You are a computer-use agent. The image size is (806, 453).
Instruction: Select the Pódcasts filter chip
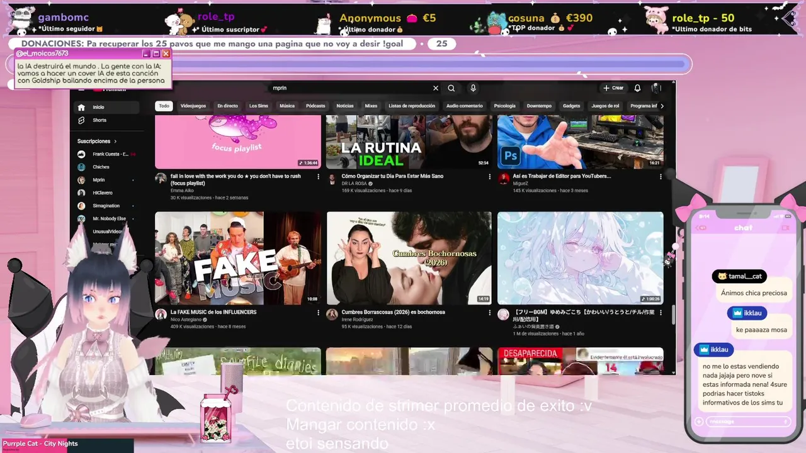[315, 106]
